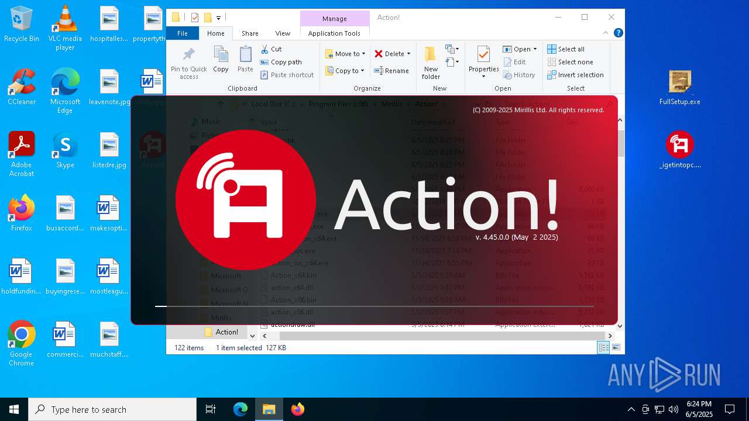The height and width of the screenshot is (421, 749).
Task: Open Explorer Help question mark icon
Action: (618, 33)
